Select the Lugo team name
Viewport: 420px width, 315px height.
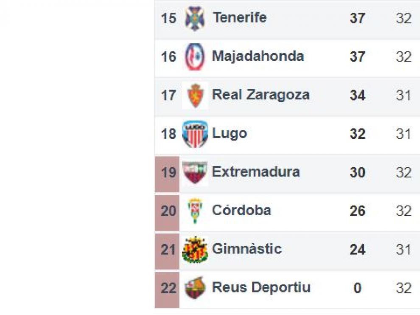[230, 134]
